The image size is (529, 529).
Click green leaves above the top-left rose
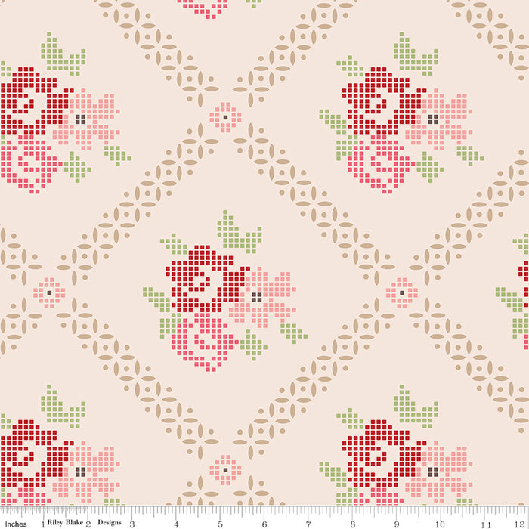pos(60,54)
